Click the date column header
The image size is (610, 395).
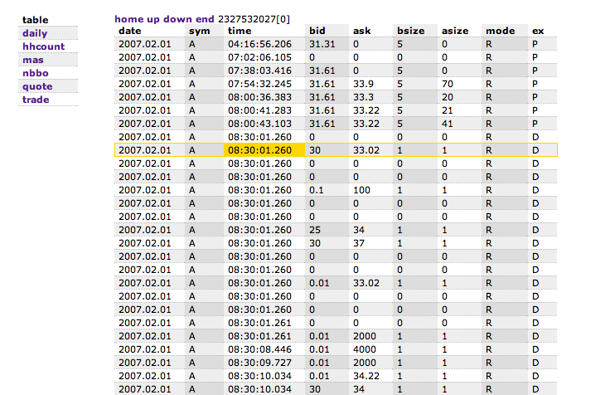click(130, 31)
